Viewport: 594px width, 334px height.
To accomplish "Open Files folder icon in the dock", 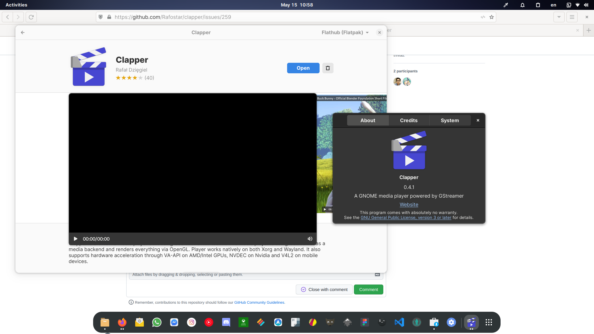I will coord(105,322).
